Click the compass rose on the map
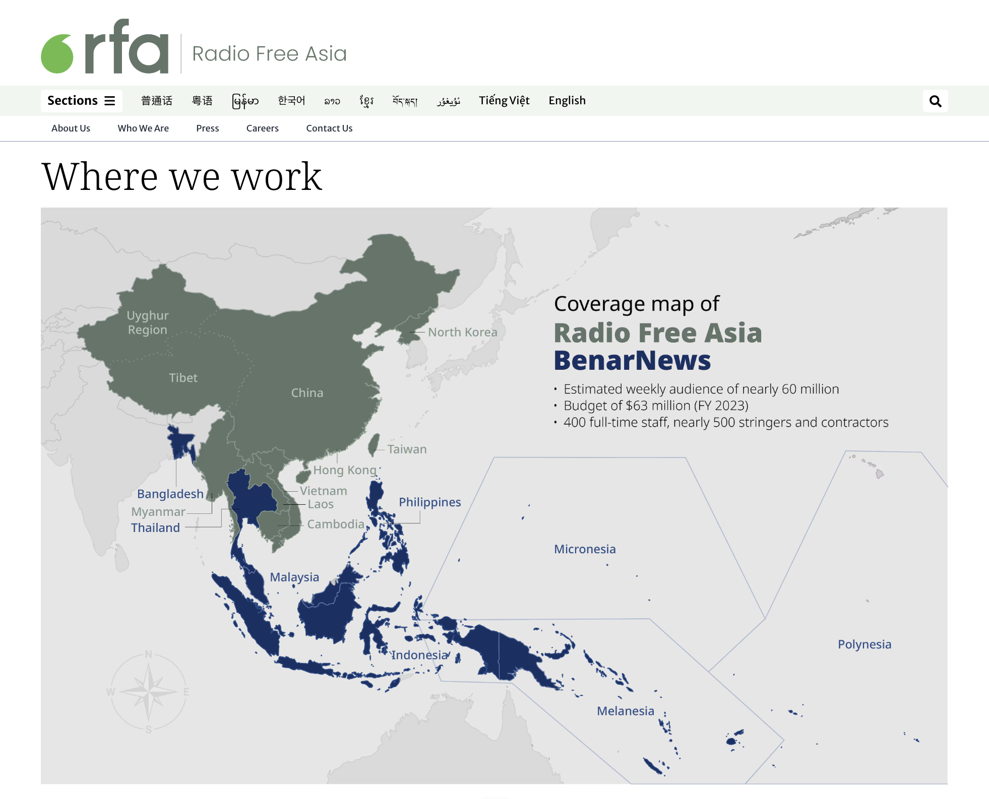989x799 pixels. click(x=148, y=691)
